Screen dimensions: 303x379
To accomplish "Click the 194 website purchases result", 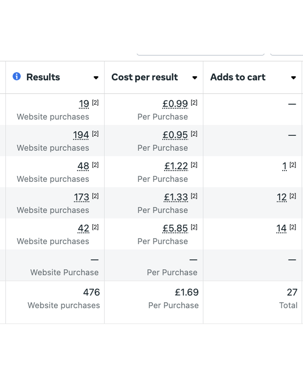I will 81,135.
